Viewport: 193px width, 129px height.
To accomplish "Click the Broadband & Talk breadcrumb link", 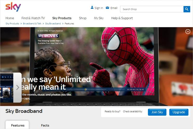I will pos(32,23).
